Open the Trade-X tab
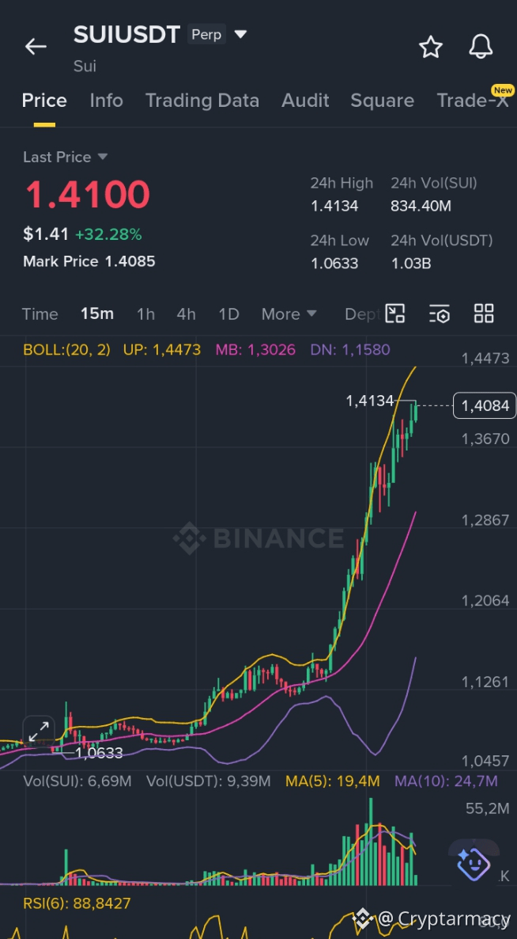 point(473,101)
